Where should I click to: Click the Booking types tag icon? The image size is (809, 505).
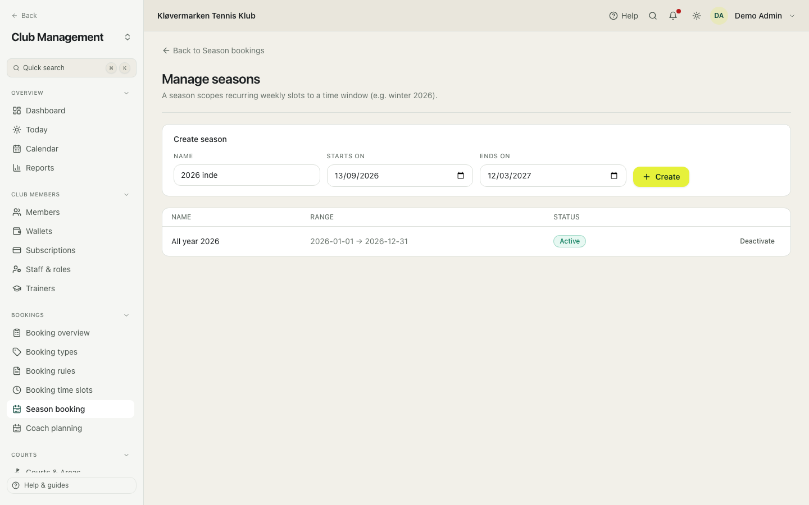[17, 352]
